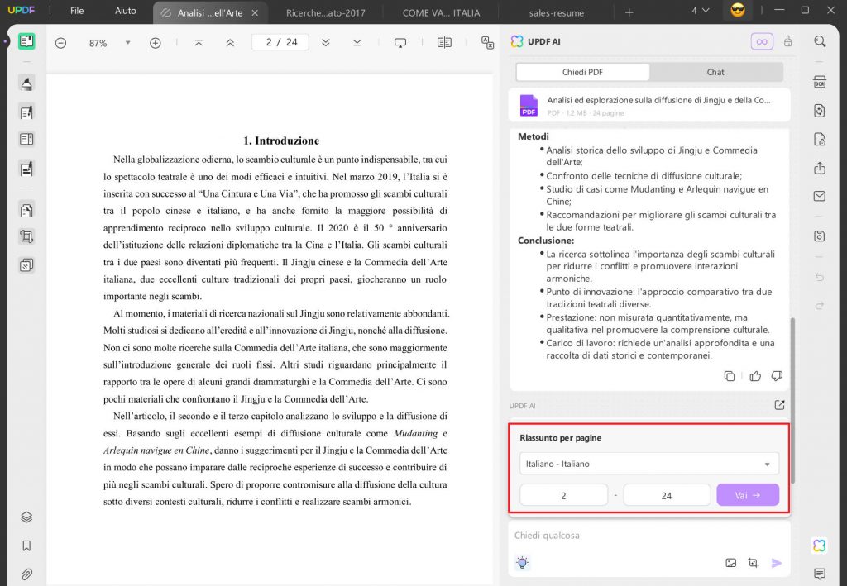Open the Italiano - Italiano language dropdown
This screenshot has height=586, width=847.
(x=648, y=464)
